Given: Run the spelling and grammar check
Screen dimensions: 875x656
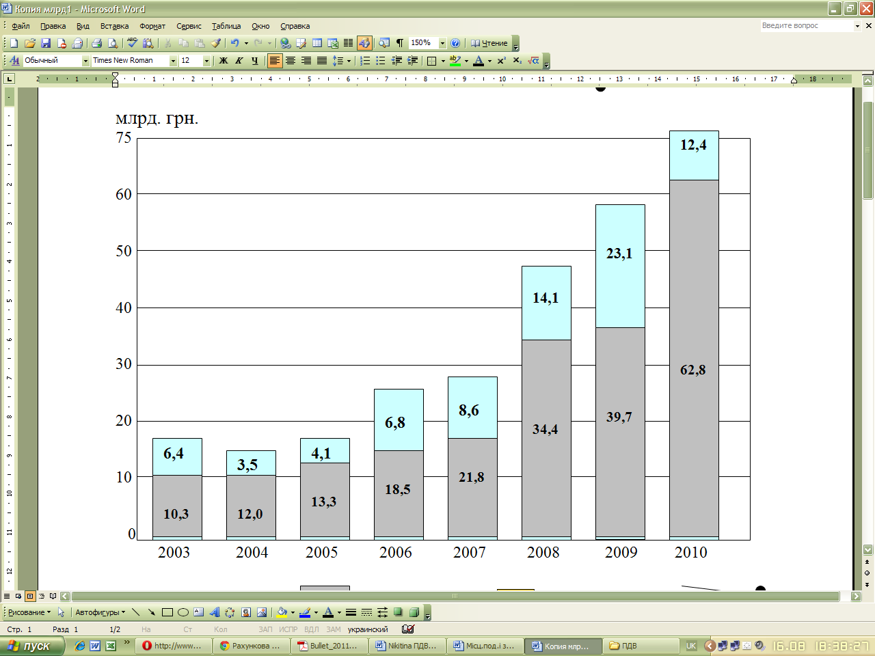Looking at the screenshot, I should (133, 43).
